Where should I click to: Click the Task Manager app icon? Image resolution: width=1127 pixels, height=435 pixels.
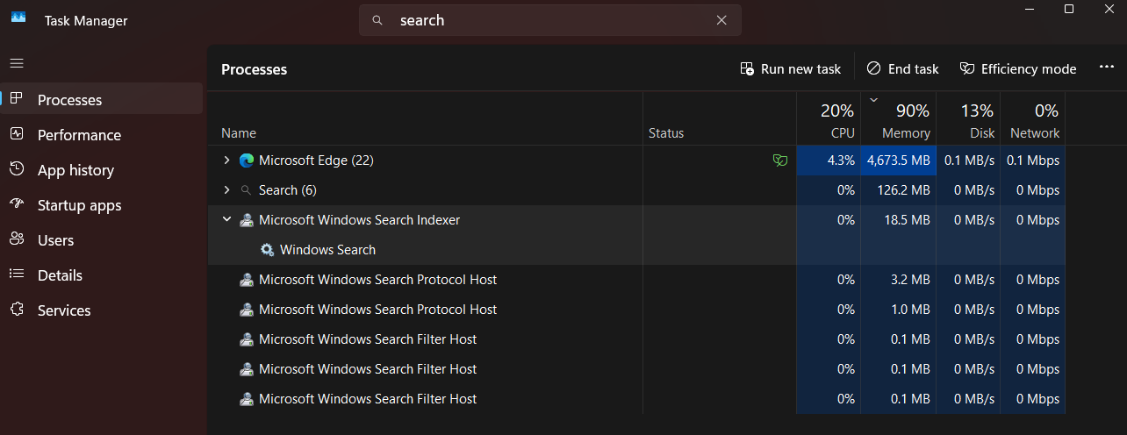pyautogui.click(x=18, y=19)
